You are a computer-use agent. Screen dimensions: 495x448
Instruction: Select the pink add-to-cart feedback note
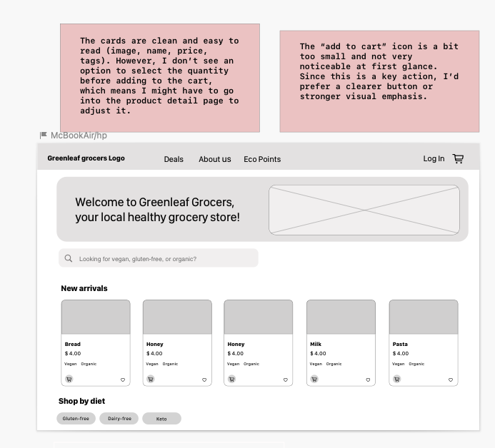379,81
